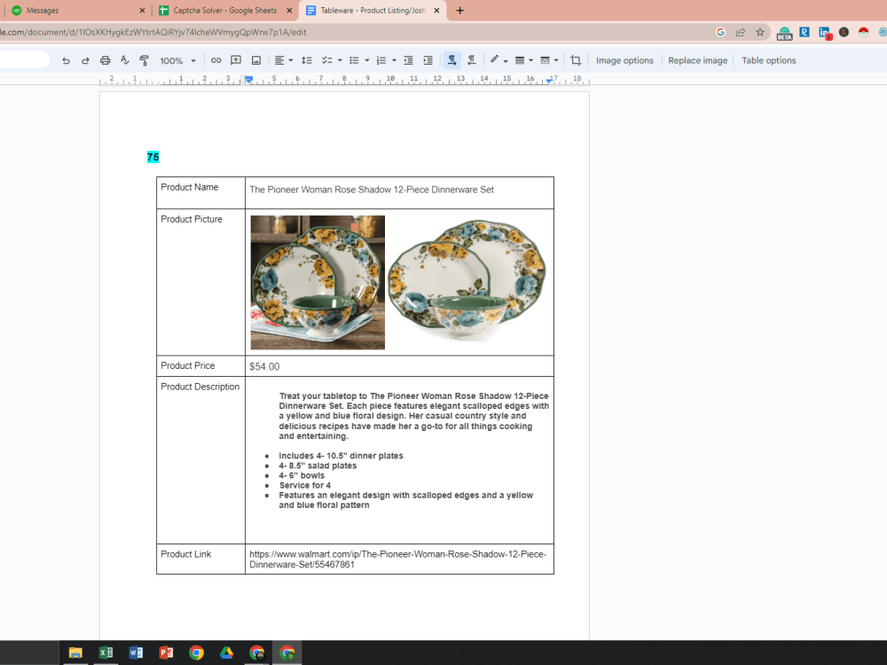Image resolution: width=887 pixels, height=665 pixels.
Task: Open a new browser tab
Action: click(459, 10)
